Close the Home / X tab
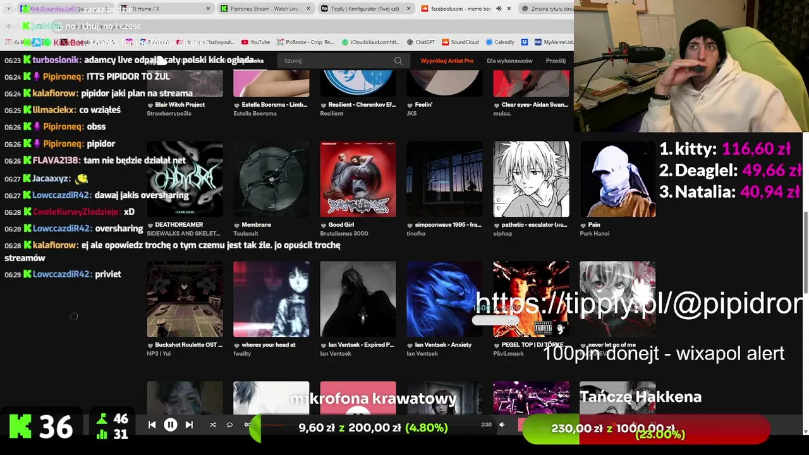This screenshot has width=809, height=455. click(208, 9)
